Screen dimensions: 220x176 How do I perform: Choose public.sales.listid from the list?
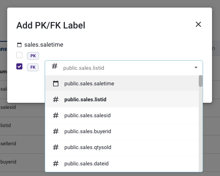point(122,99)
